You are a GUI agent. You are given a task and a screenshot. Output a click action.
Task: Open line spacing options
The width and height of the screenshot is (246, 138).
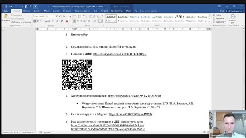89,21
